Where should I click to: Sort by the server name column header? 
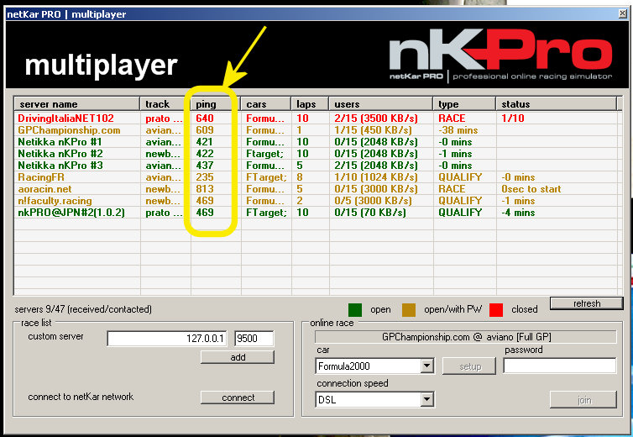coord(76,104)
